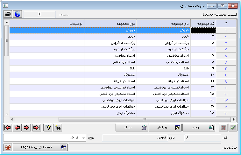Sort by نام مجموعه column header
The height and width of the screenshot is (155, 241).
164,24
